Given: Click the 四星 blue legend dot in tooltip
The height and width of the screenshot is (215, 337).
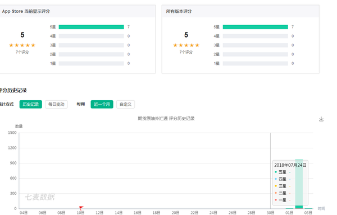Looking at the screenshot, I should tap(276, 179).
